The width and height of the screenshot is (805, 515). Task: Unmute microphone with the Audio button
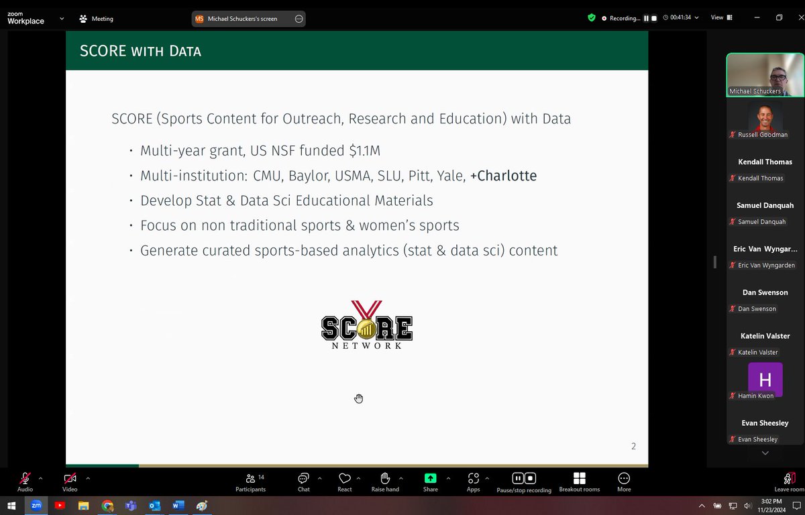click(x=25, y=481)
